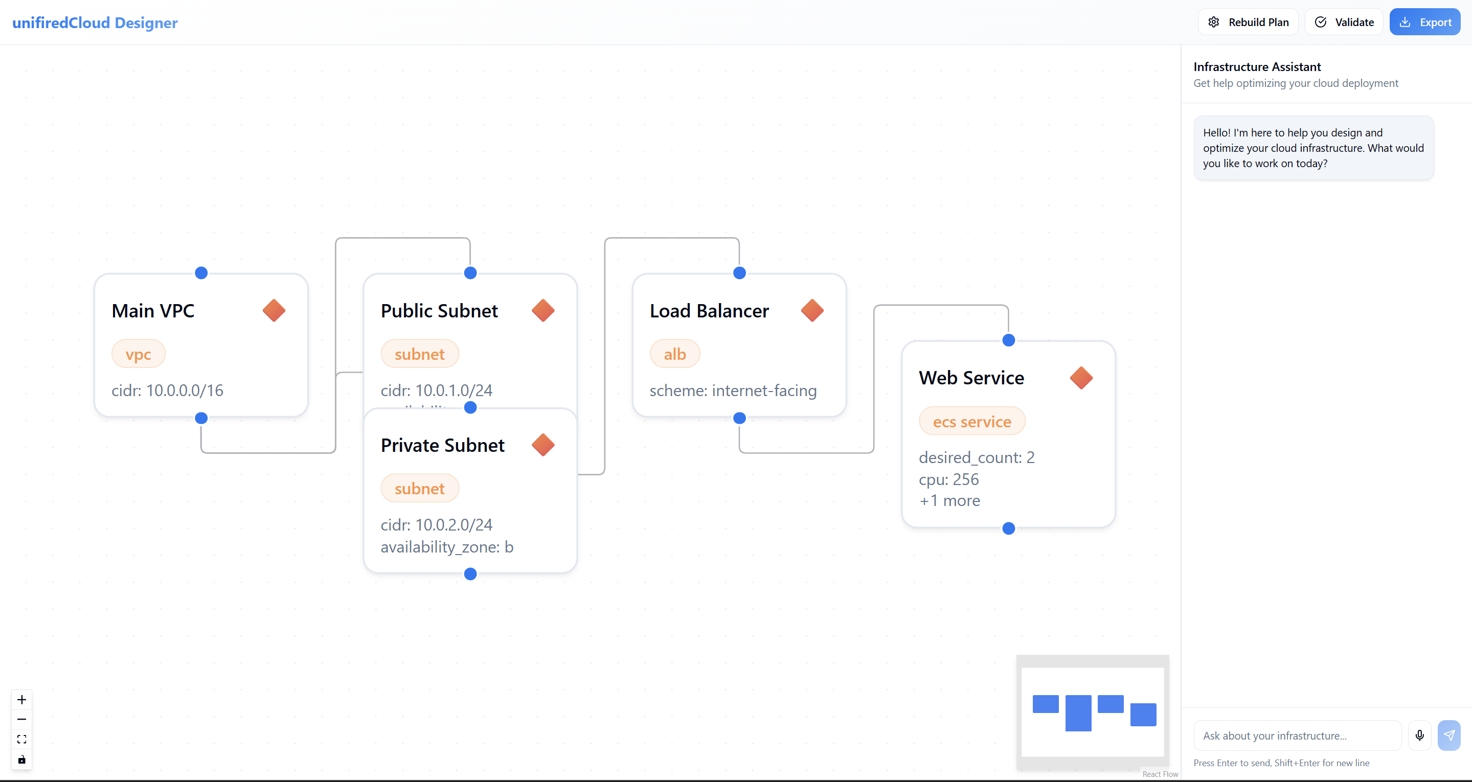Click the orange diamond on Web Service
Screen dimensions: 1472x782
1081,378
